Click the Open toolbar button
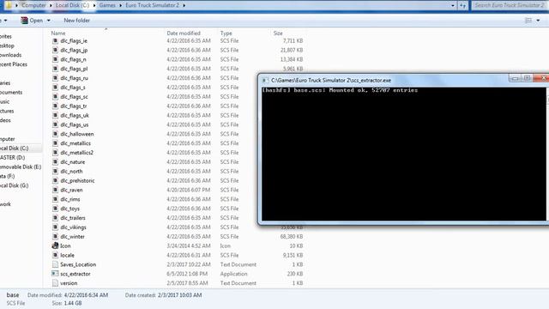The image size is (549, 309). [x=32, y=21]
